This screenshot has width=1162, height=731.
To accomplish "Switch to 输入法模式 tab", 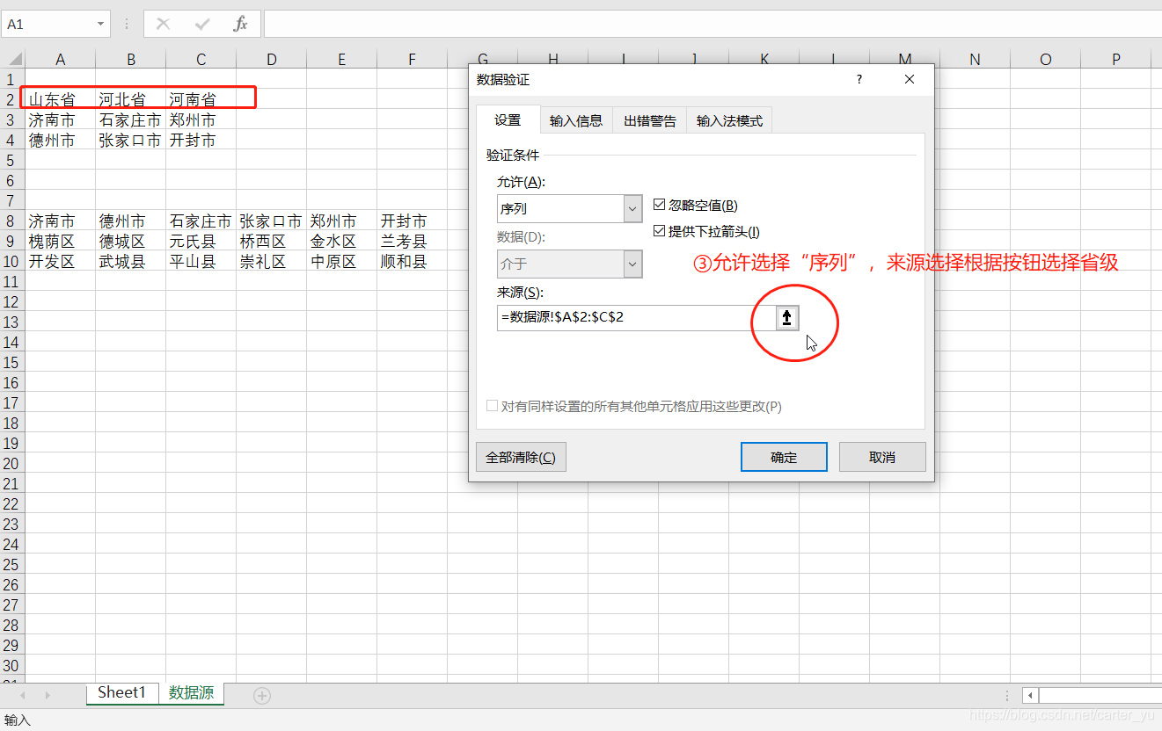I will pos(729,121).
